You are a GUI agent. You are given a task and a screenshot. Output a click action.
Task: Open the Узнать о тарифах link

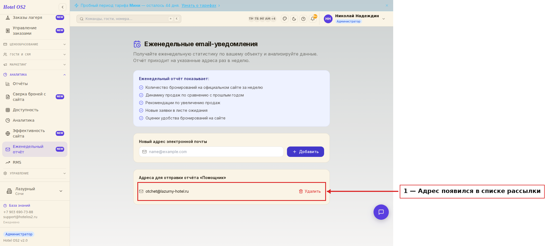[199, 5]
